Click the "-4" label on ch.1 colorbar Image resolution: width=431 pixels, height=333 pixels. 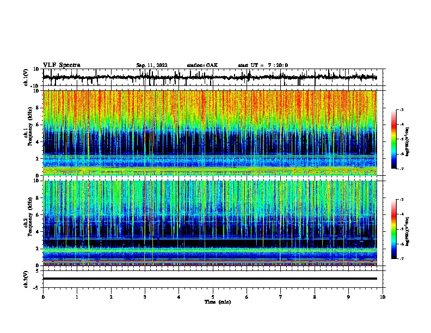402,125
